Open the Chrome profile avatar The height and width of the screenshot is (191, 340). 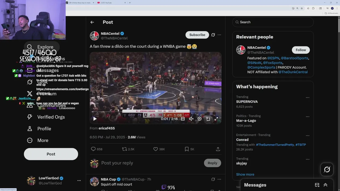click(x=332, y=8)
